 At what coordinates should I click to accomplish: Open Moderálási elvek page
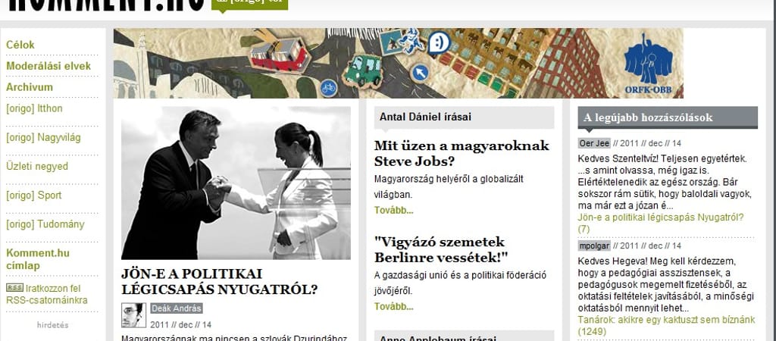[x=48, y=67]
